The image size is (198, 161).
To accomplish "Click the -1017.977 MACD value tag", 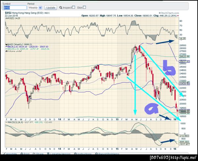I will pyautogui.click(x=184, y=144).
